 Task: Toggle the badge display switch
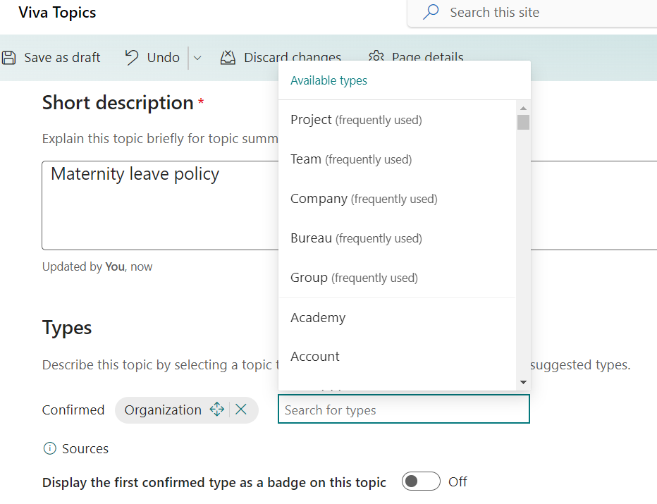[x=421, y=481]
